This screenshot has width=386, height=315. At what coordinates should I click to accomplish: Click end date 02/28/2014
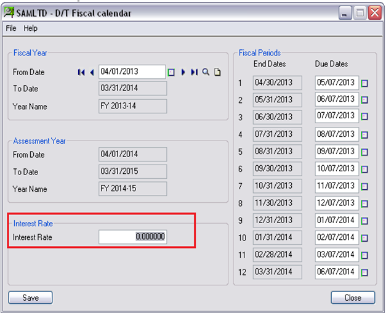[278, 255]
